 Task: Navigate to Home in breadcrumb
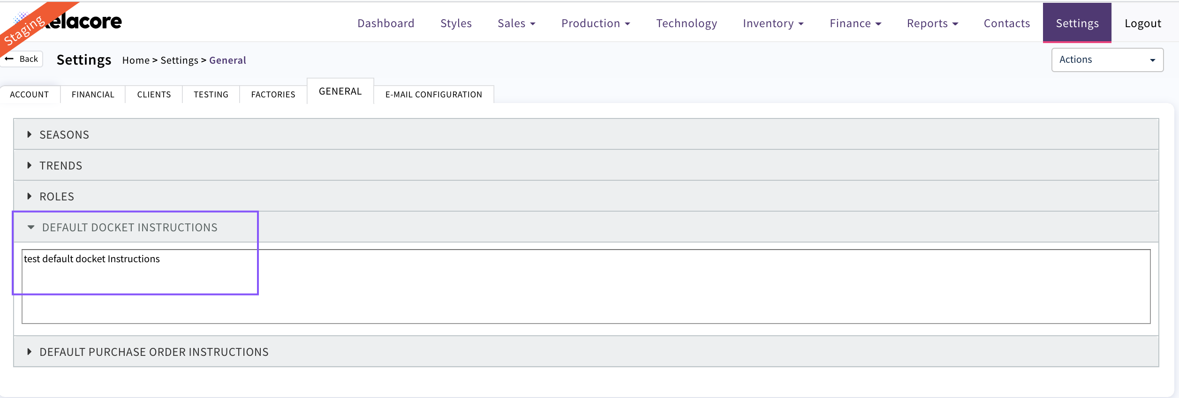136,60
